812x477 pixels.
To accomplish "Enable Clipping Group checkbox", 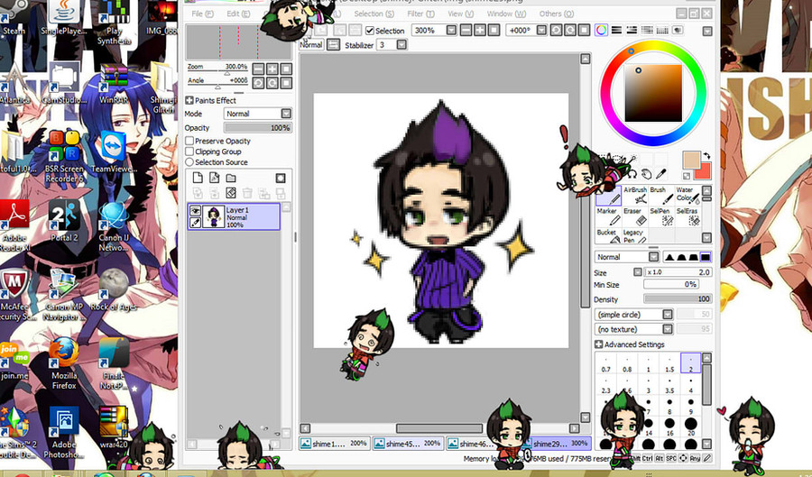I will coord(189,151).
